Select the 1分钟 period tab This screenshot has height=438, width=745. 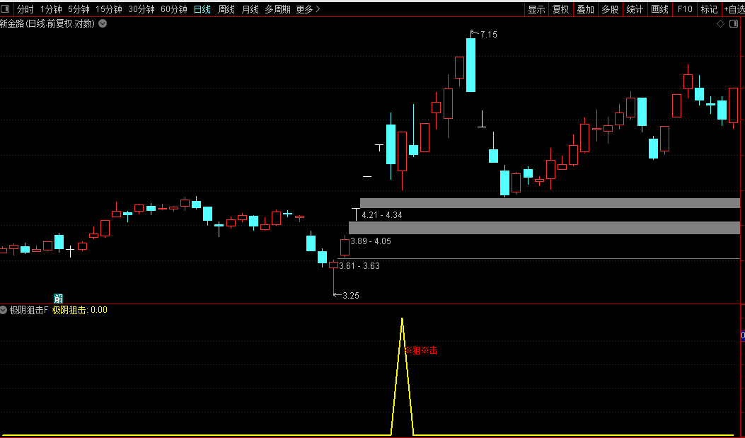(x=51, y=9)
